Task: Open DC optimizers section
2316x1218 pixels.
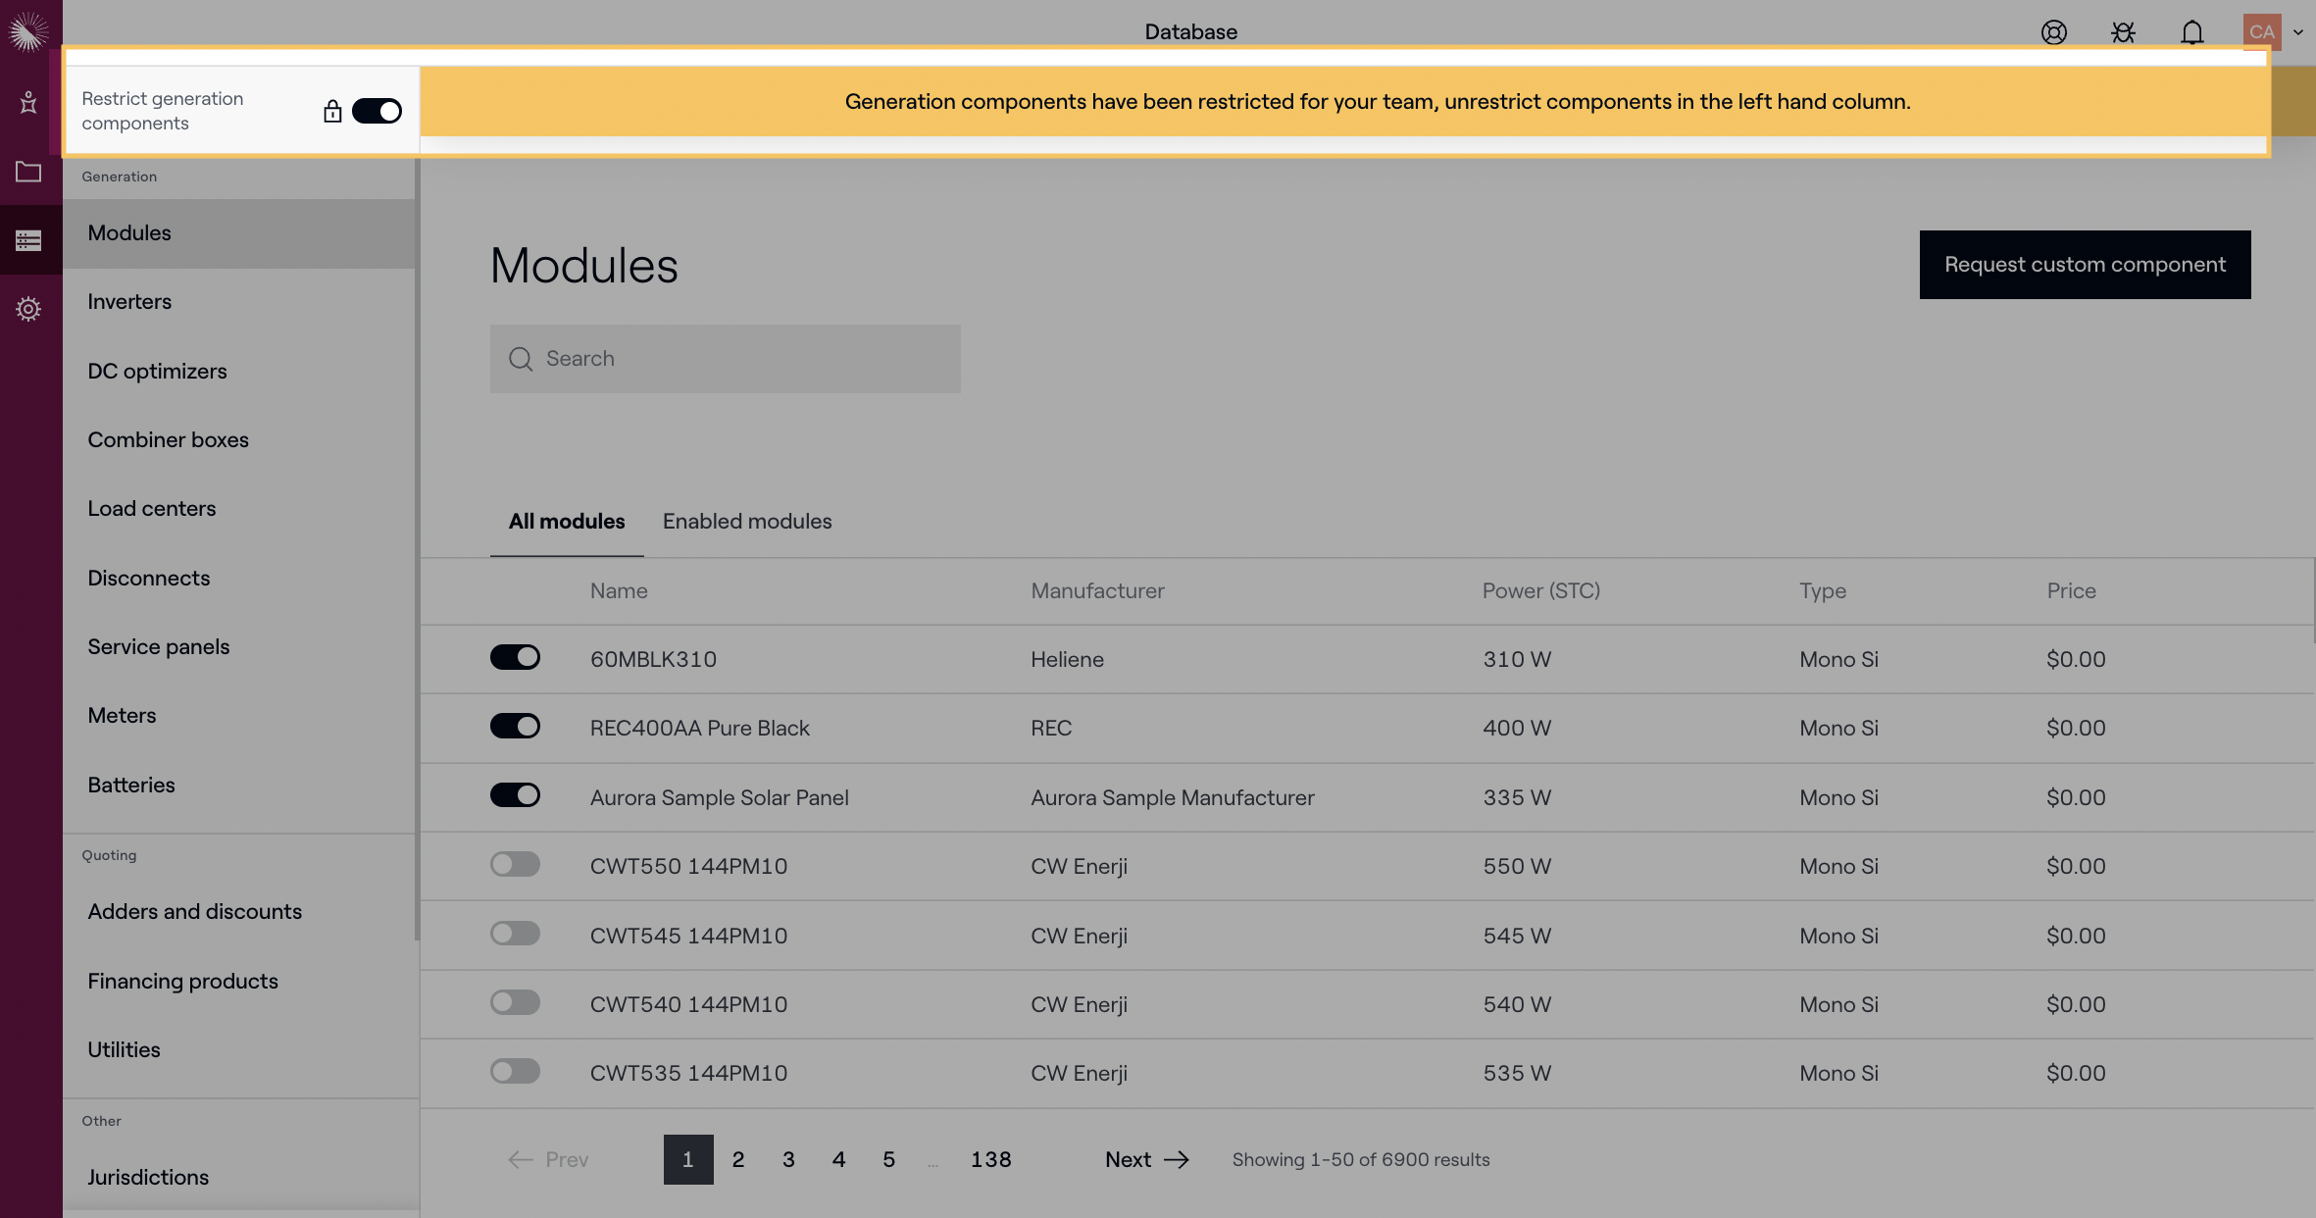Action: 239,371
